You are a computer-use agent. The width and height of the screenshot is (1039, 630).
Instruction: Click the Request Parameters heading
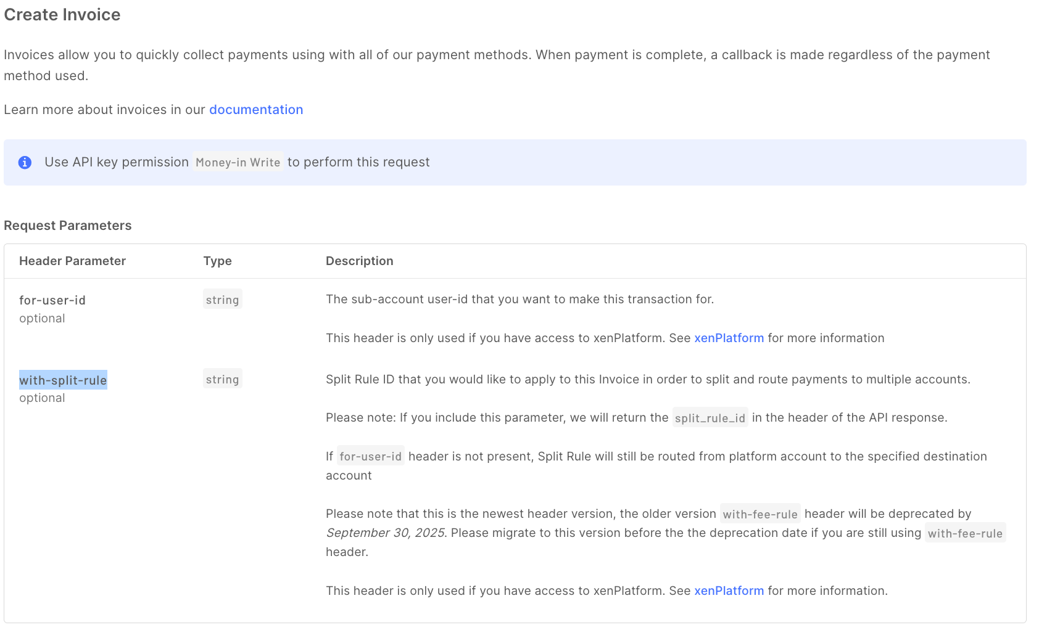[68, 226]
